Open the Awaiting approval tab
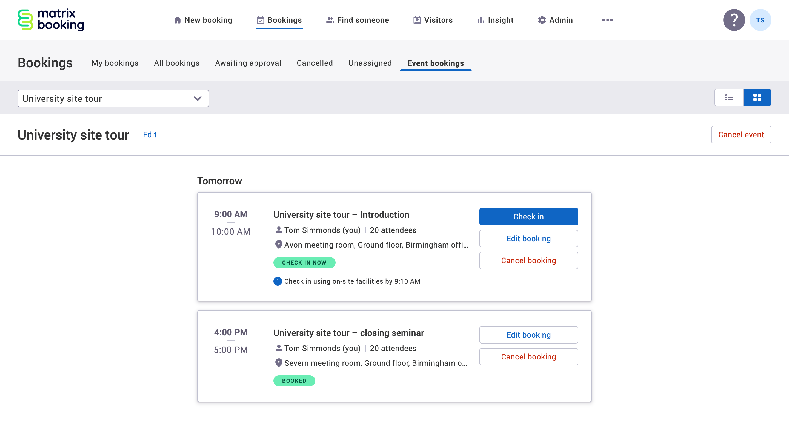The image size is (789, 424). tap(248, 63)
